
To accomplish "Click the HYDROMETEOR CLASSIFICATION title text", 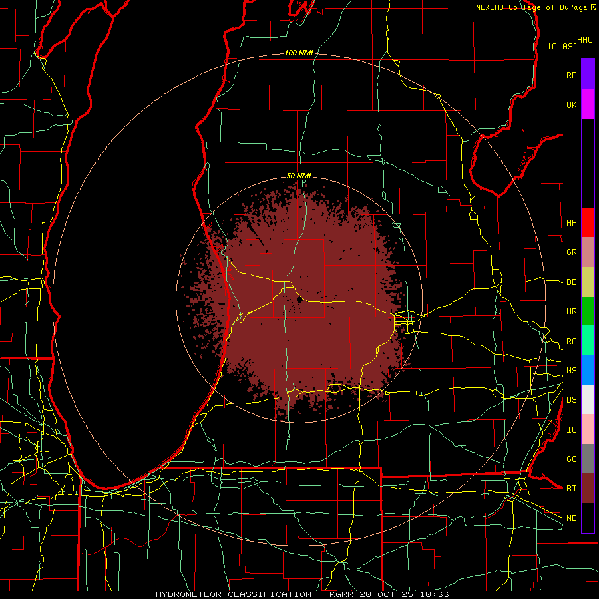I will [234, 594].
